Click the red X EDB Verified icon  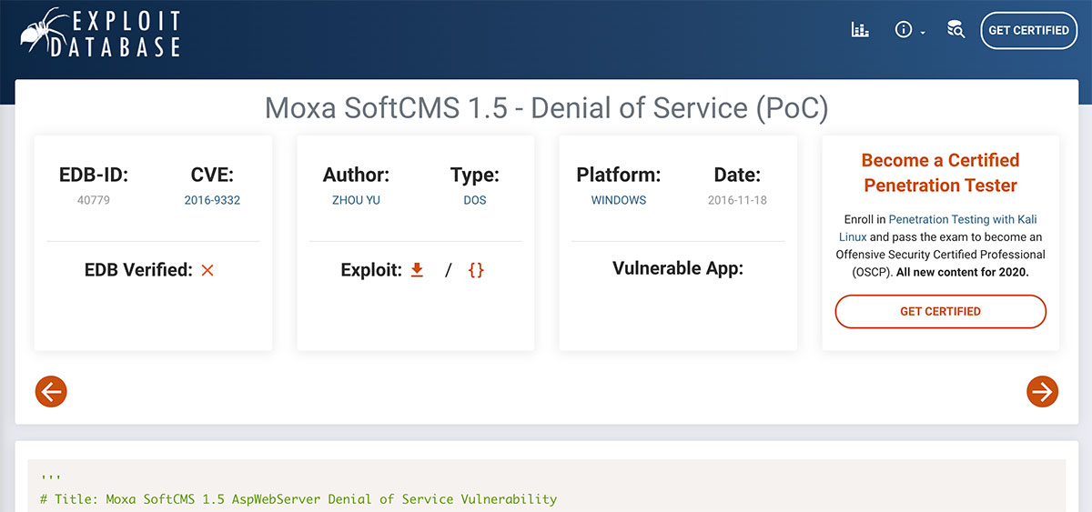[207, 270]
